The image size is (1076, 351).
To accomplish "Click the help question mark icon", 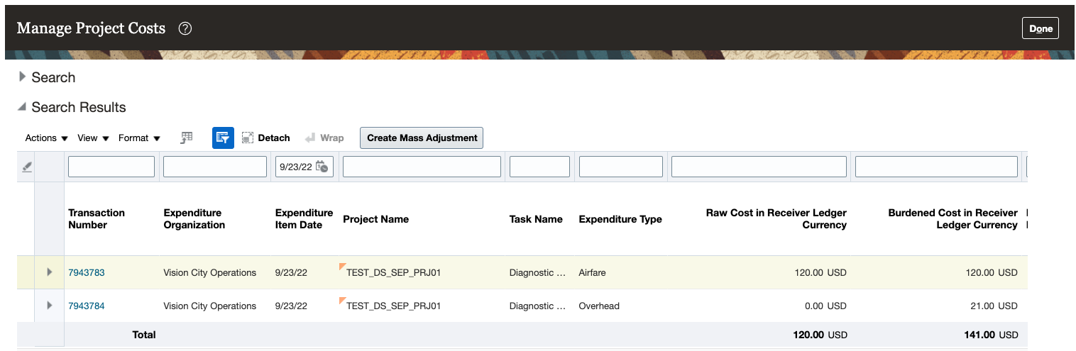I will 185,28.
